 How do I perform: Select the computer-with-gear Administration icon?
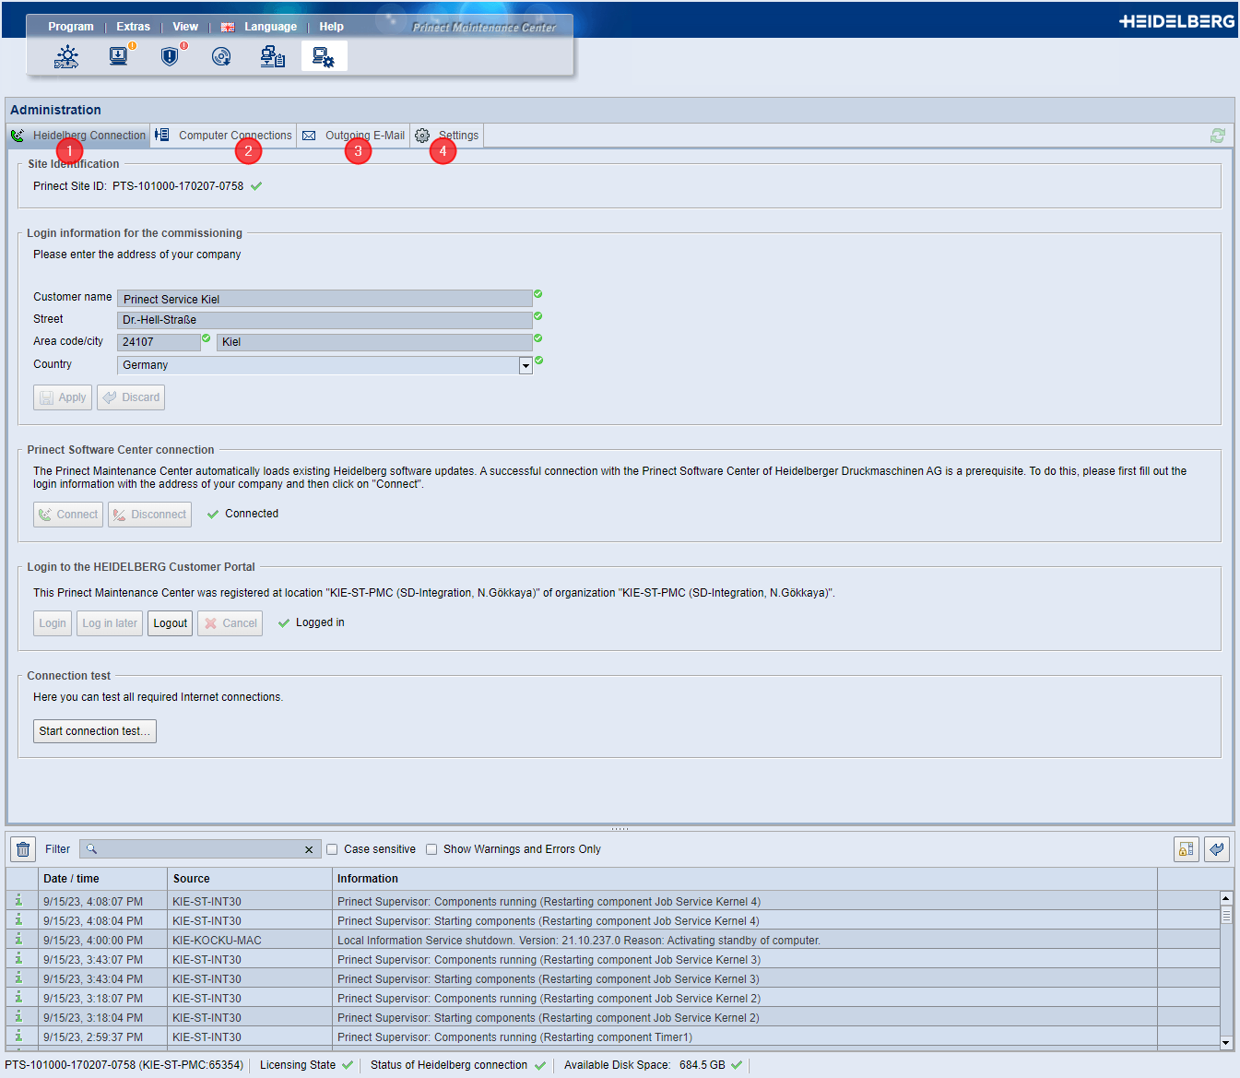click(x=324, y=57)
